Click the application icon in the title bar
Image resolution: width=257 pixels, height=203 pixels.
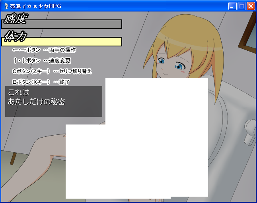click(6, 6)
